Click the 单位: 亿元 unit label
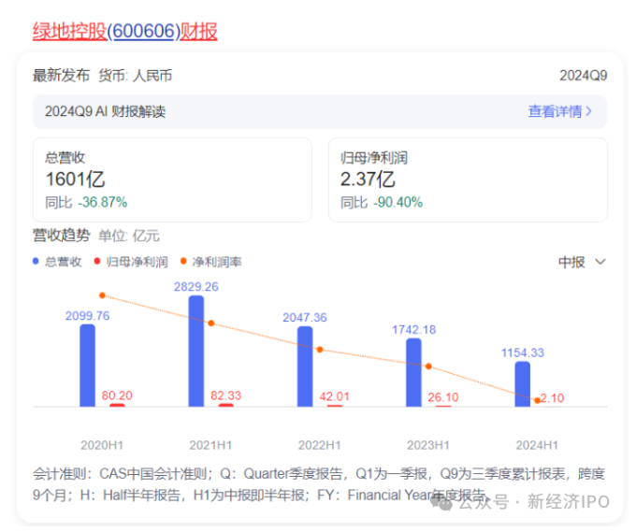The image size is (636, 532). coord(129,236)
